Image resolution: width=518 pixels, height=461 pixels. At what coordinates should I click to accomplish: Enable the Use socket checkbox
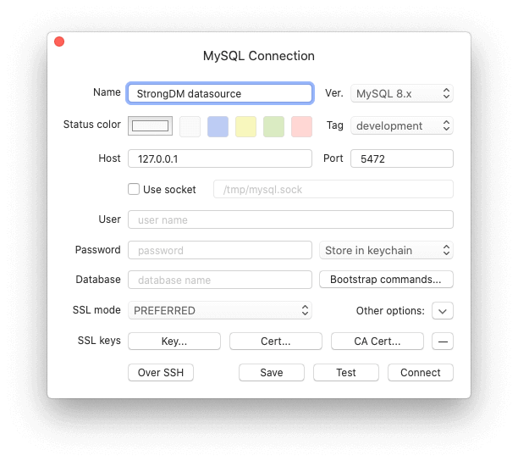click(x=134, y=189)
